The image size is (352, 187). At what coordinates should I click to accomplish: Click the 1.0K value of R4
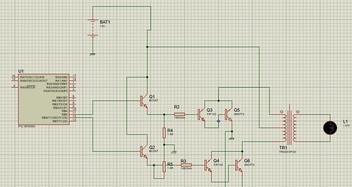[x=170, y=134]
